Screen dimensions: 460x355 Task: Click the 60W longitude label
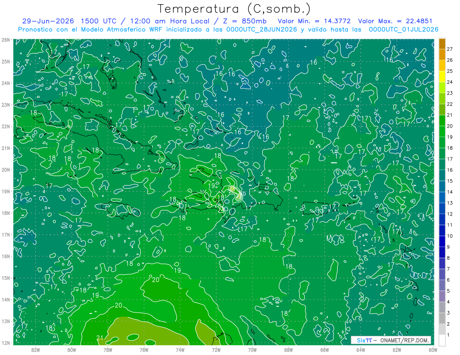click(433, 350)
